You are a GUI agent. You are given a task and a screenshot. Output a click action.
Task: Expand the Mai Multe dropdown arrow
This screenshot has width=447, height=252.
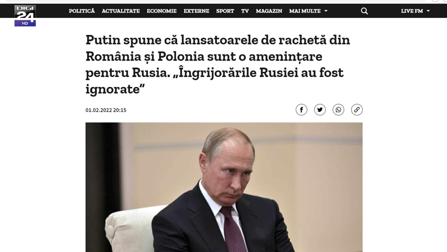pos(326,11)
